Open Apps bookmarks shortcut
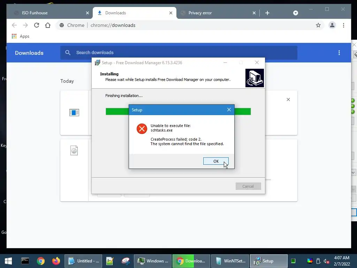Image resolution: width=357 pixels, height=268 pixels. 21,36
